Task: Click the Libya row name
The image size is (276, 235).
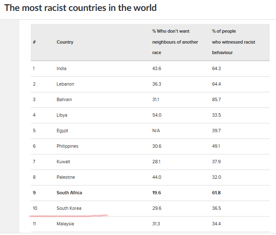Action: [62, 115]
